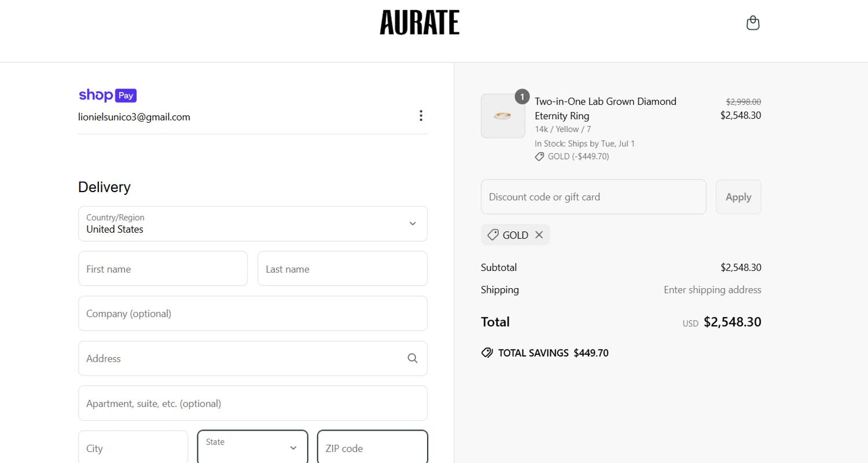Click the AURATE logo
This screenshot has height=463, width=868.
click(420, 23)
